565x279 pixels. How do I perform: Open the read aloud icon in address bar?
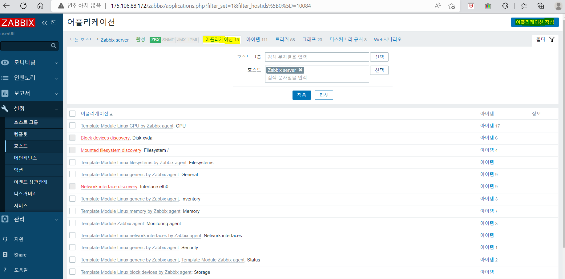click(438, 6)
